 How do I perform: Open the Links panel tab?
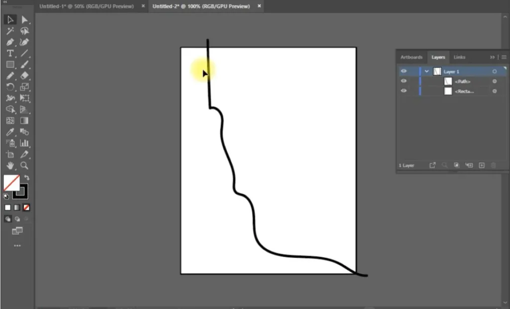click(x=460, y=57)
